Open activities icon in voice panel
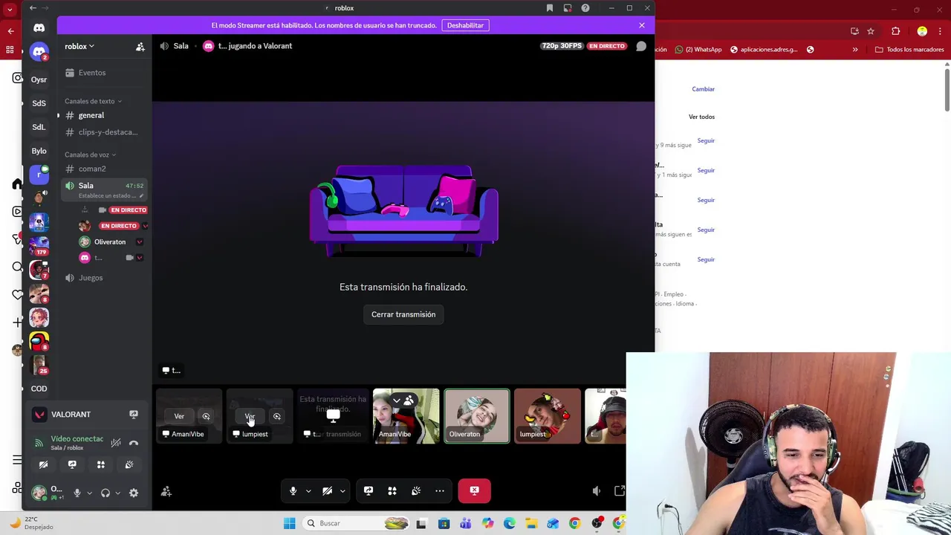The image size is (951, 535). pos(101,464)
